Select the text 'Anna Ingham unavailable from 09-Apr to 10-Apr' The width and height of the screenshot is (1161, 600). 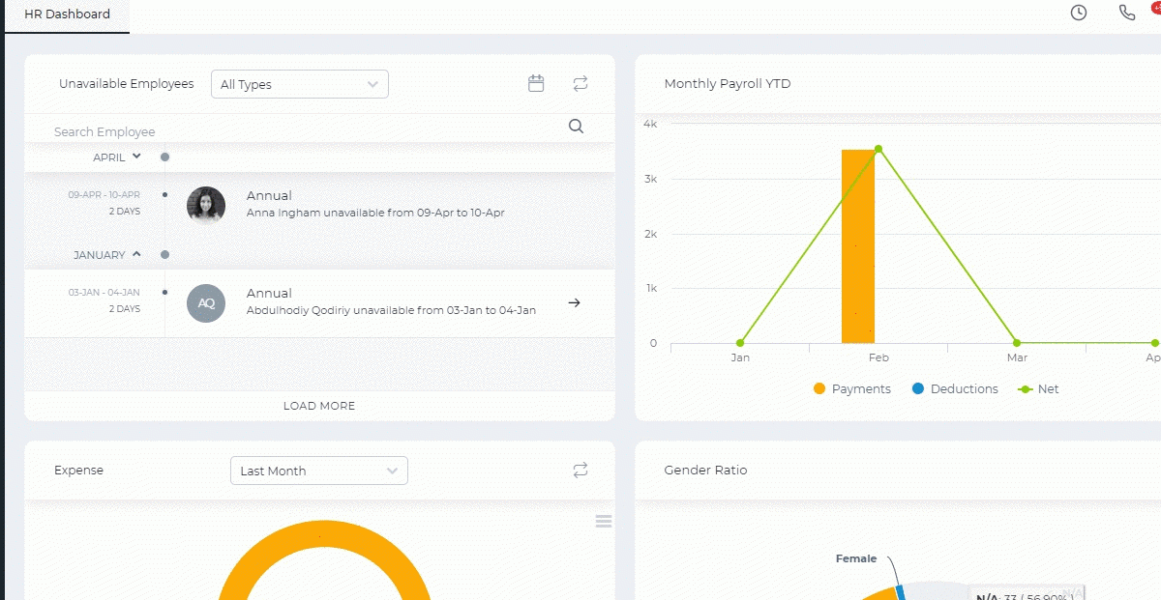click(375, 213)
